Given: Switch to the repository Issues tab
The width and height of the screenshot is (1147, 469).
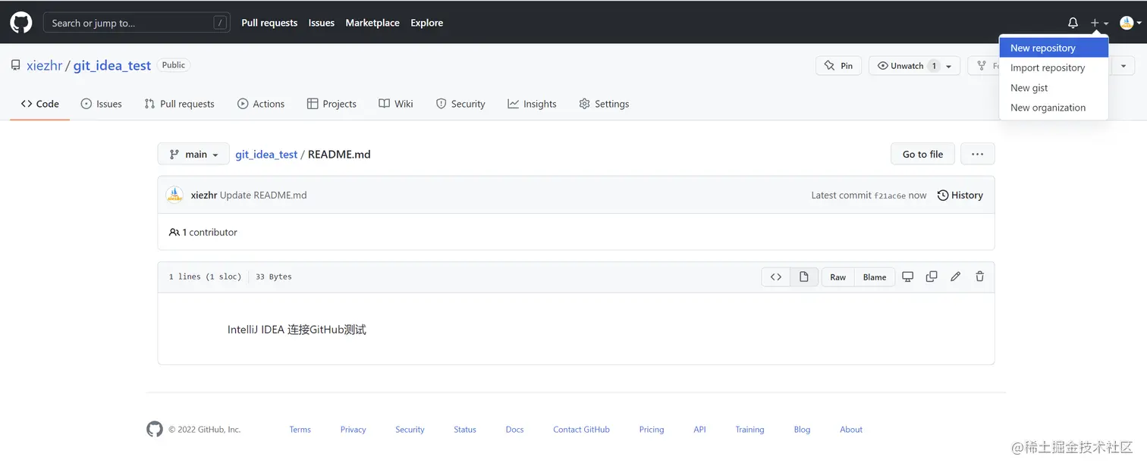Looking at the screenshot, I should tap(102, 104).
